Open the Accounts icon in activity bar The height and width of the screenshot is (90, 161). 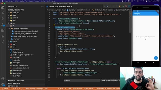coord(3,79)
